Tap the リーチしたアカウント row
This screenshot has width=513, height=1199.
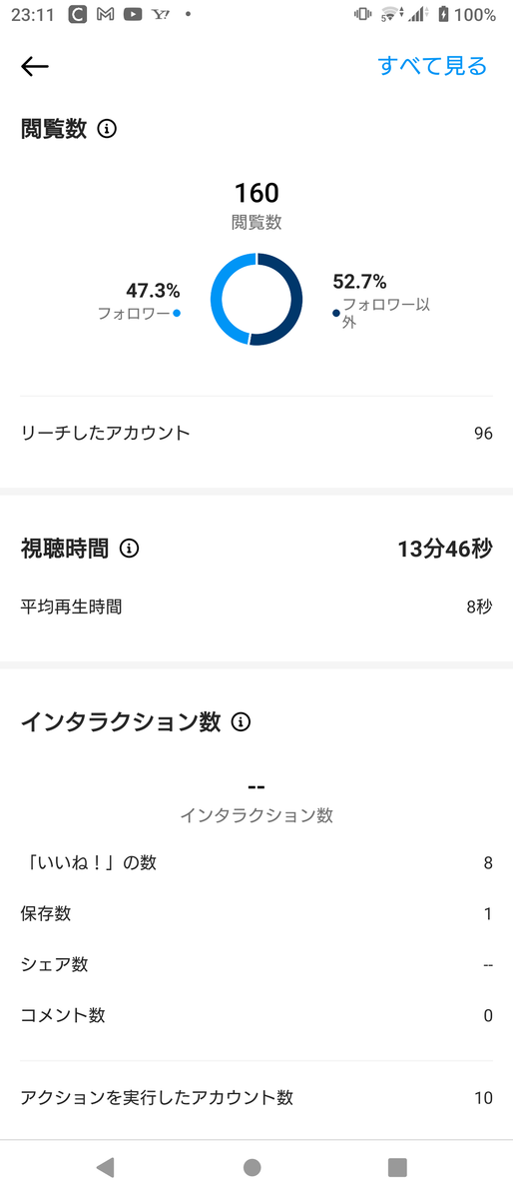256,433
